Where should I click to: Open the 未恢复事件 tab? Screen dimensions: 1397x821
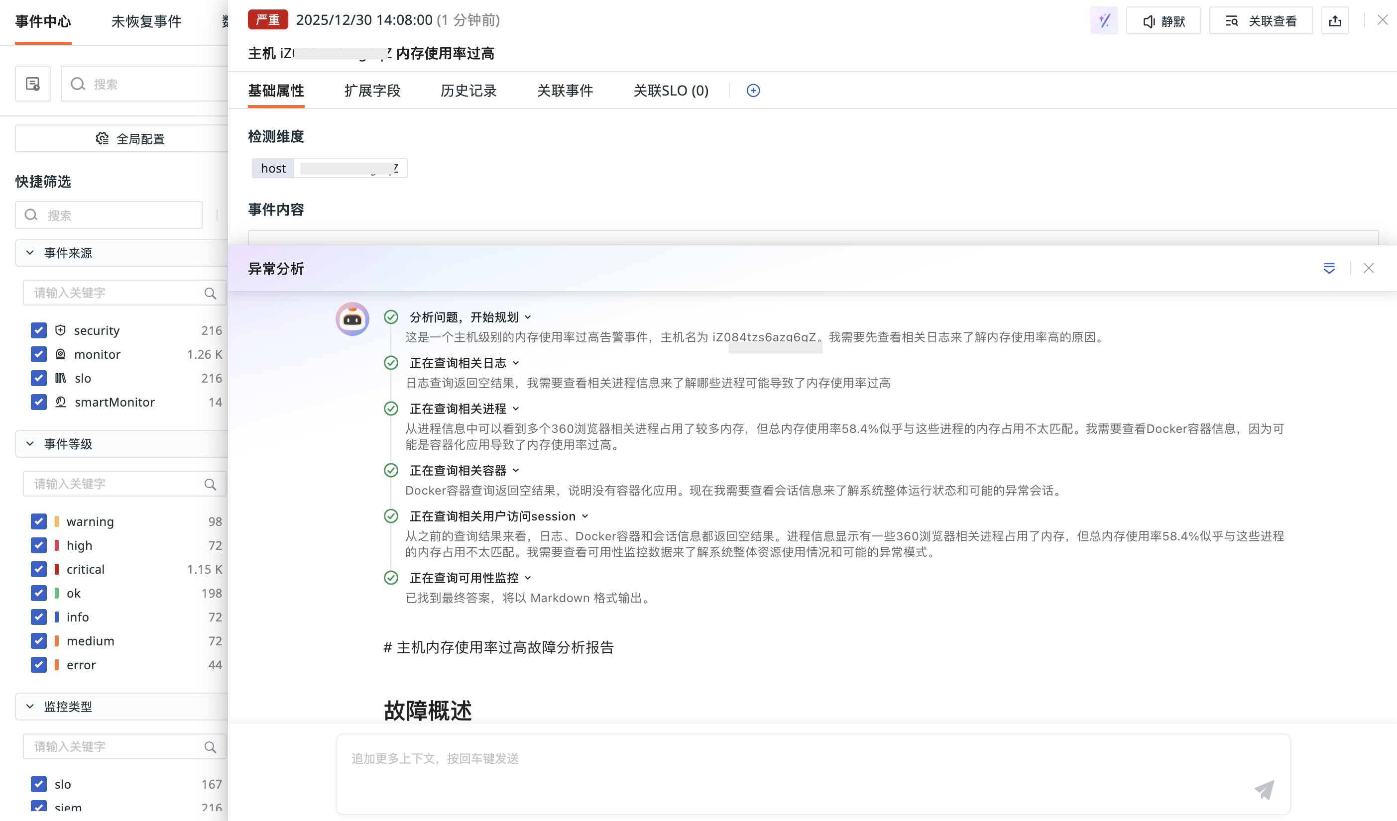(x=146, y=21)
